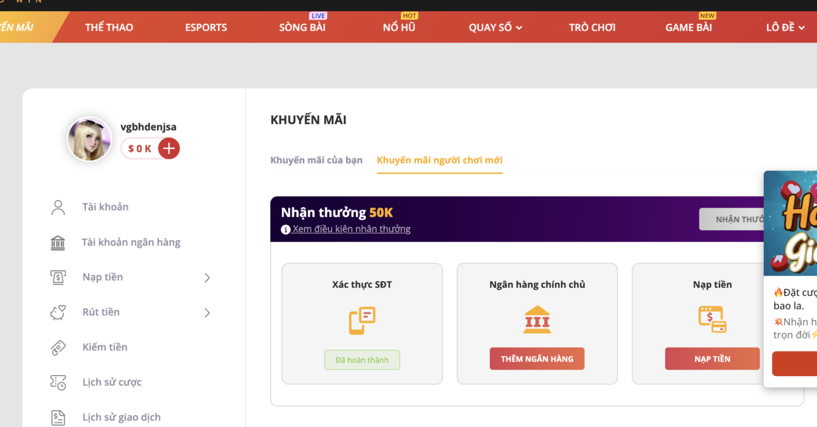Click the Lịch sử cược ticket icon
The image size is (817, 427).
58,382
